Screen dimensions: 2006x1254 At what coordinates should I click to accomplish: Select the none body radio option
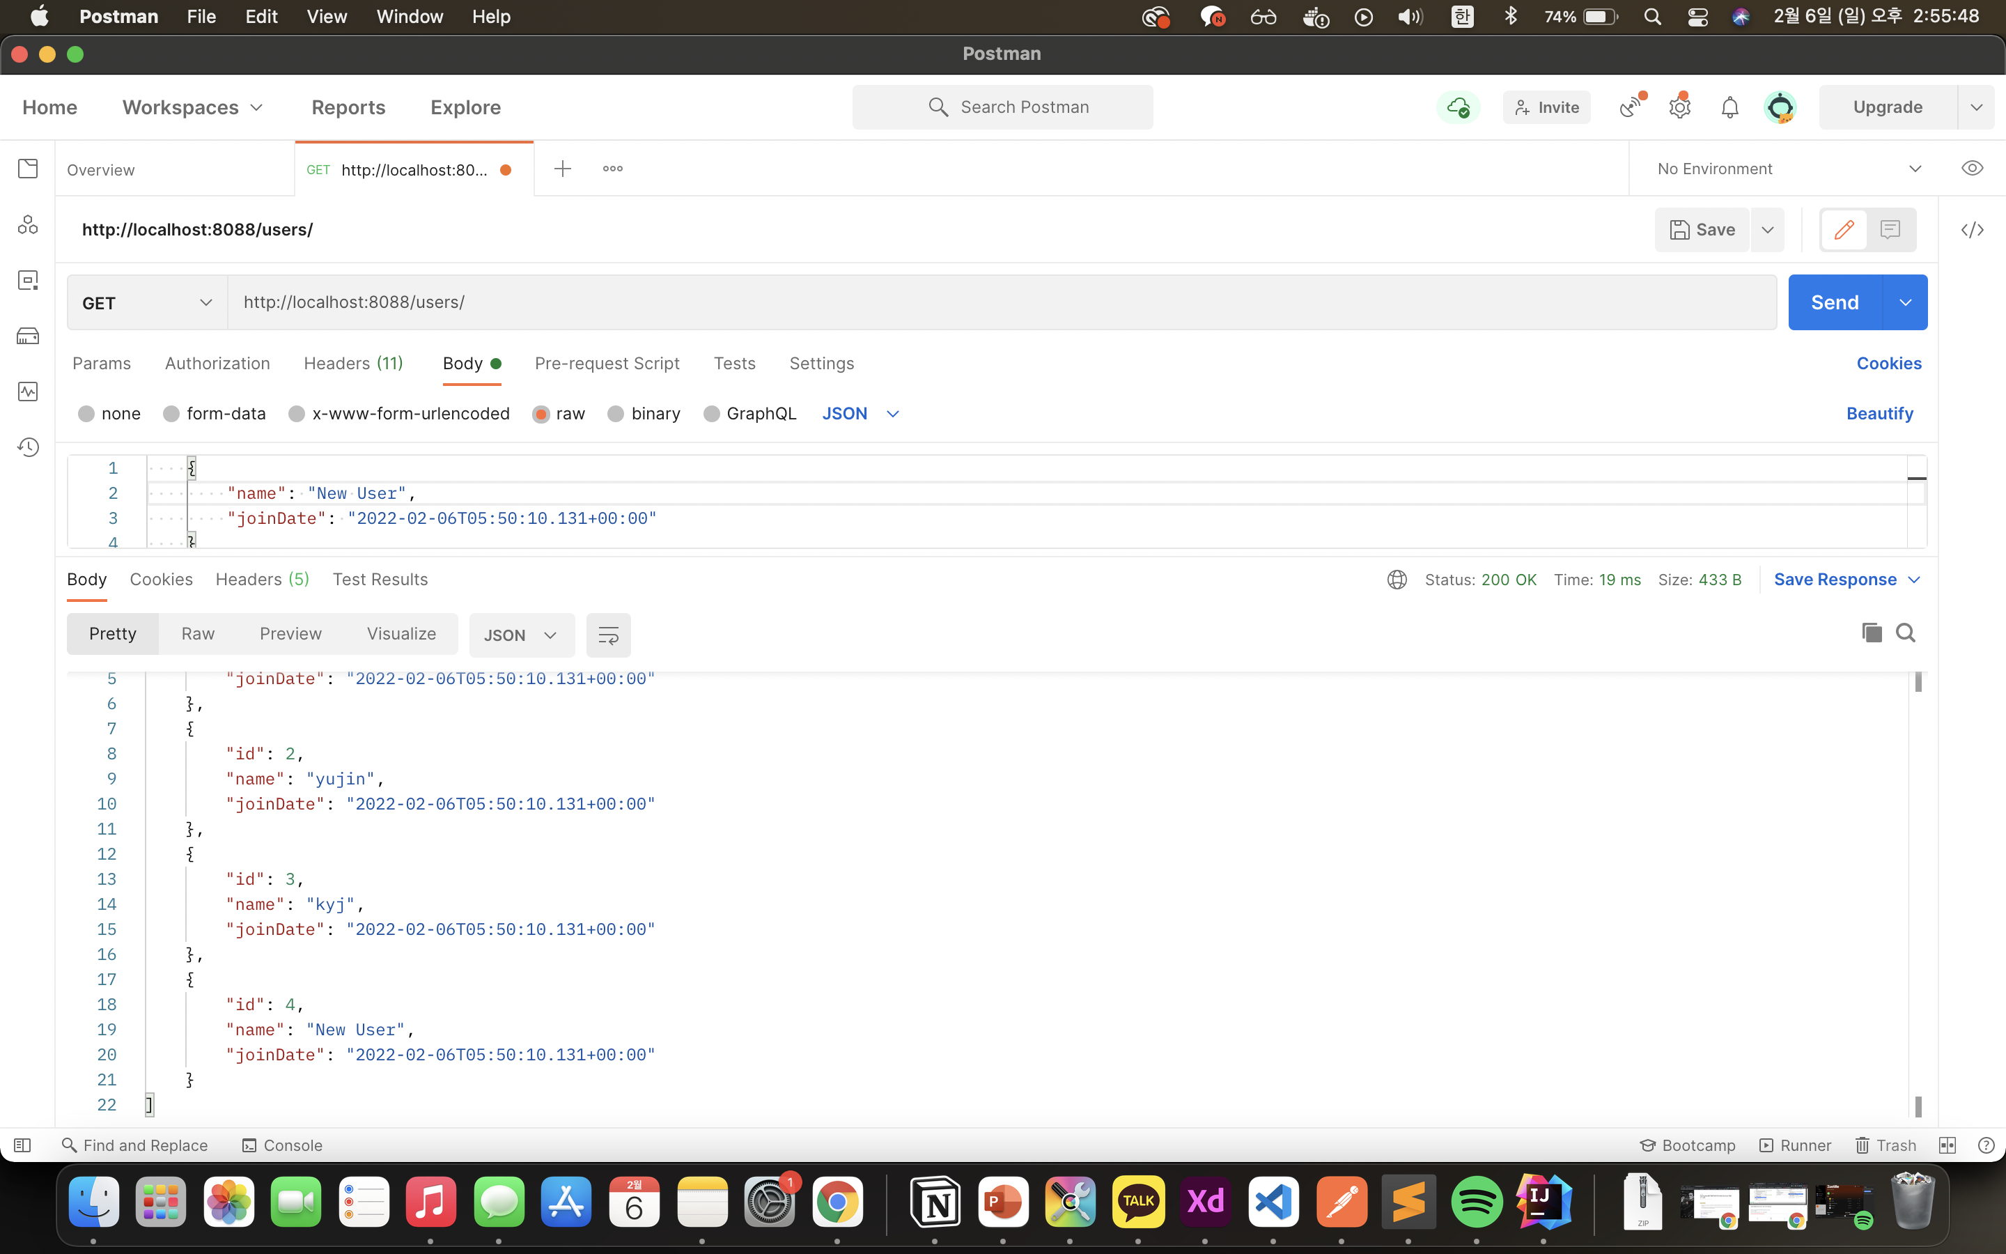(86, 414)
